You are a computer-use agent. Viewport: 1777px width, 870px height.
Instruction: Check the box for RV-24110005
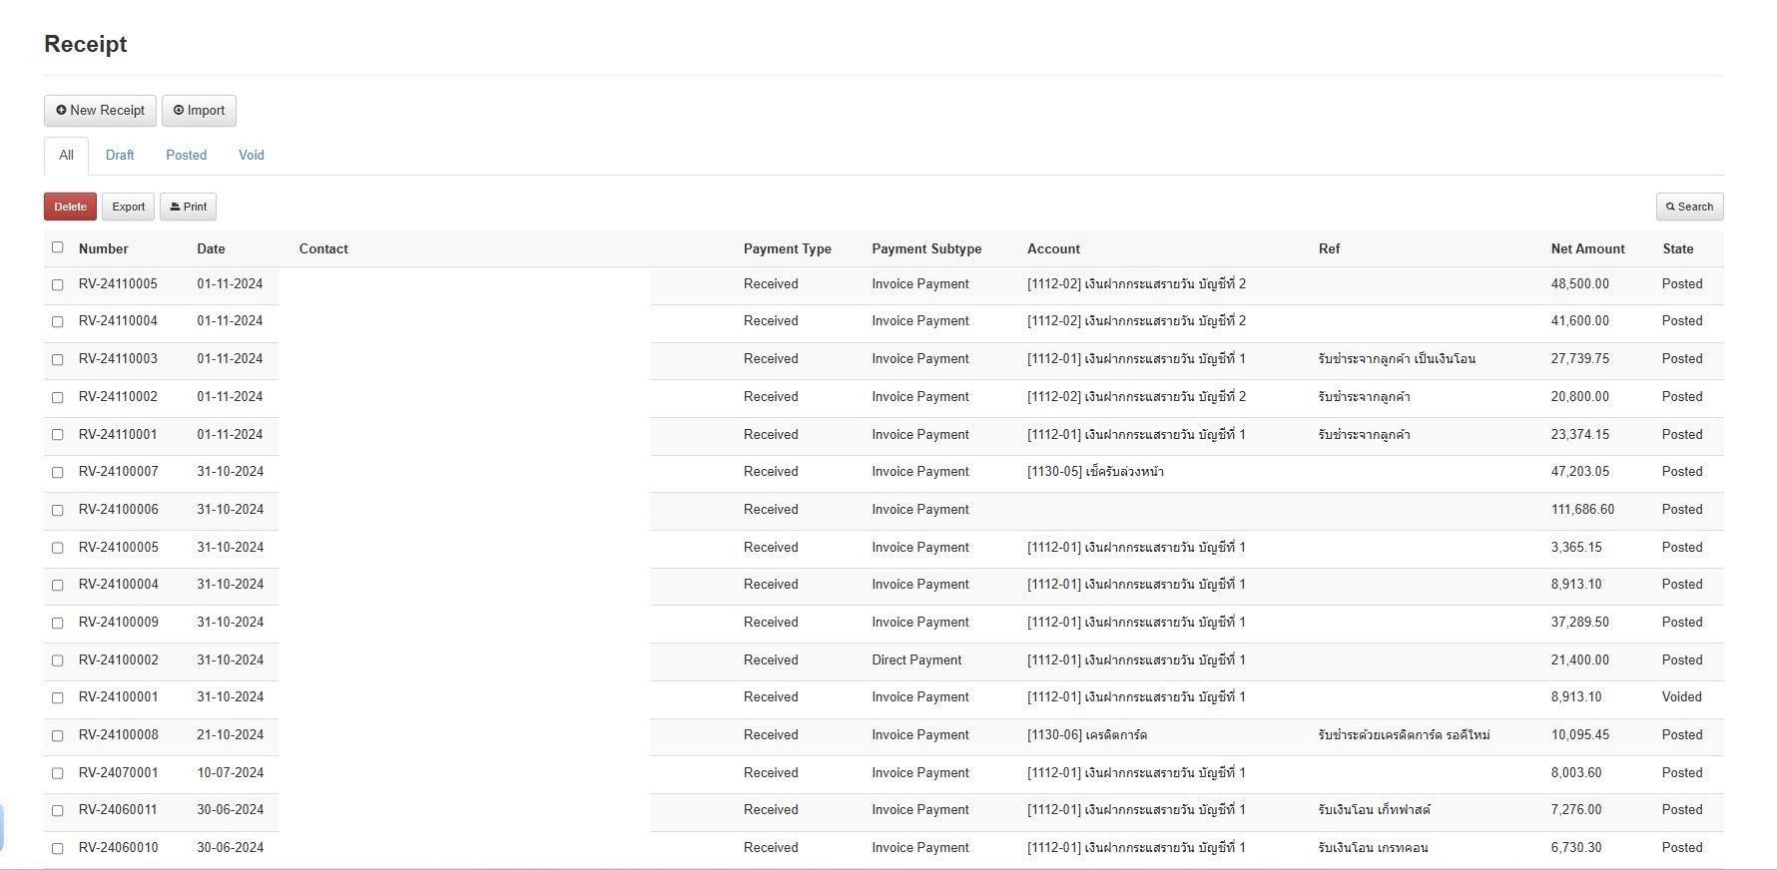57,284
